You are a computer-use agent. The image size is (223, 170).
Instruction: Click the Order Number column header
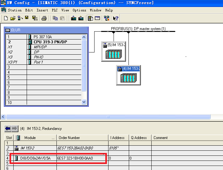tap(82, 138)
